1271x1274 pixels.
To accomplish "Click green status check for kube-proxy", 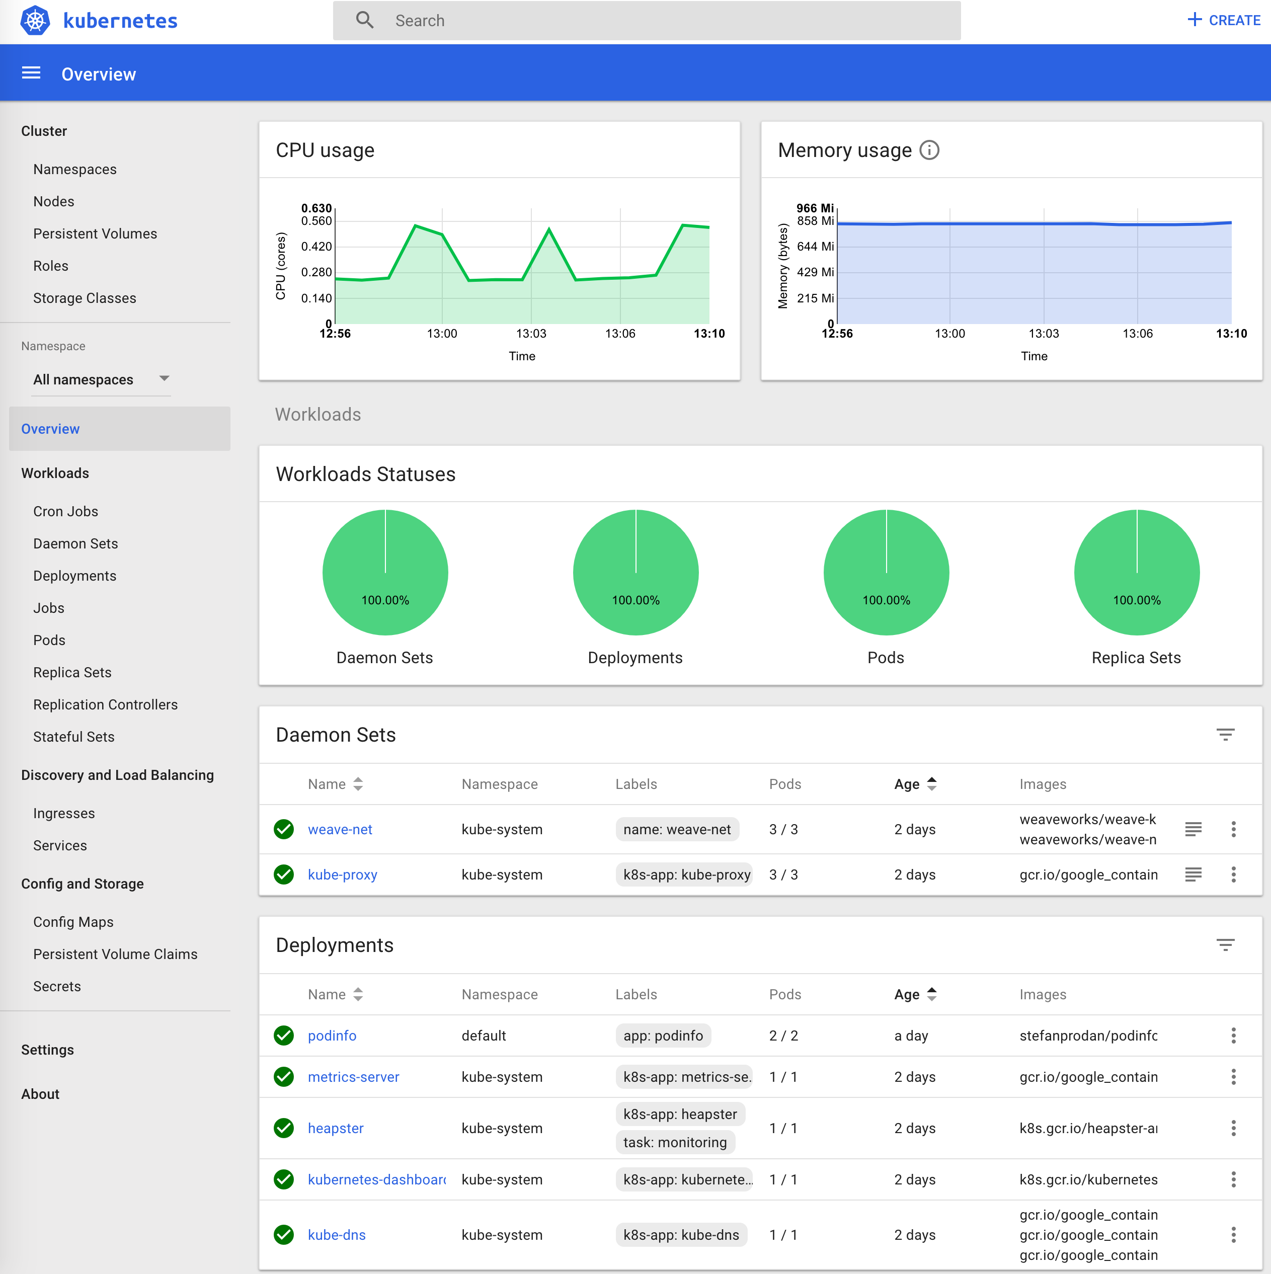I will pos(284,874).
